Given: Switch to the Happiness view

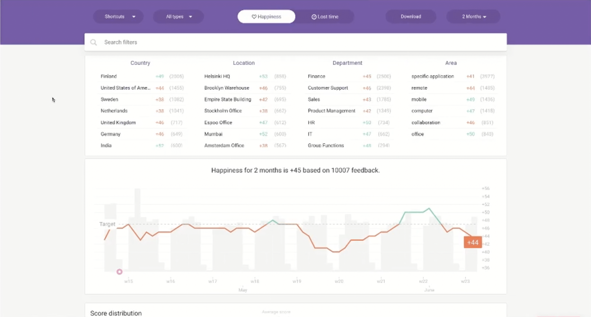Looking at the screenshot, I should 266,17.
